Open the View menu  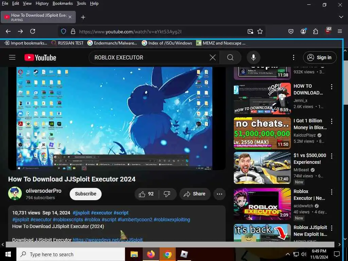(x=27, y=3)
